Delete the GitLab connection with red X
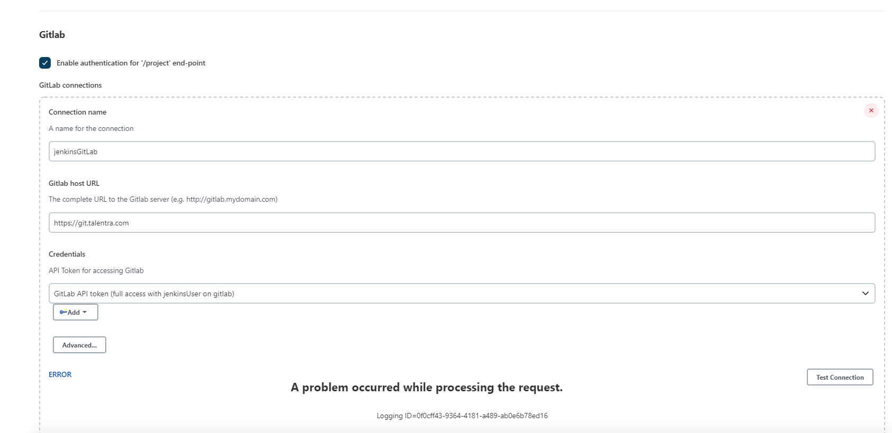Viewport: 892px width, 433px height. pos(871,110)
